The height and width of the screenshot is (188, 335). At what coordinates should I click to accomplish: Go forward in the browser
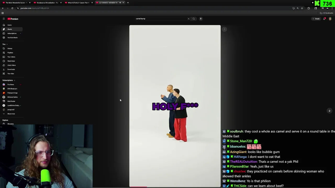point(7,8)
